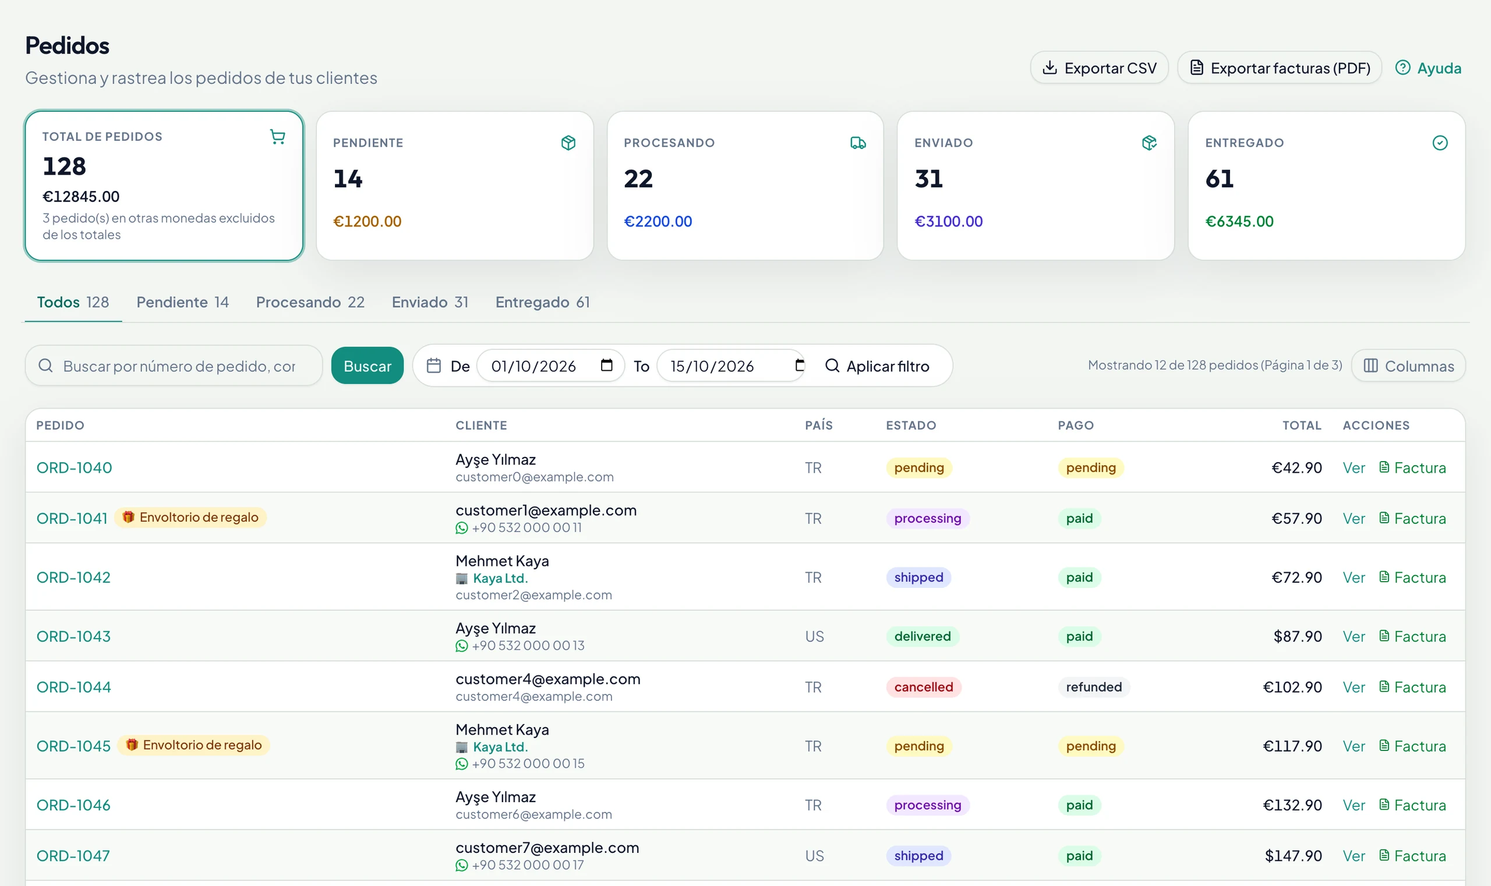Click WhatsApp icon for +90 532 000 00 13
This screenshot has height=886, width=1491.
(461, 646)
